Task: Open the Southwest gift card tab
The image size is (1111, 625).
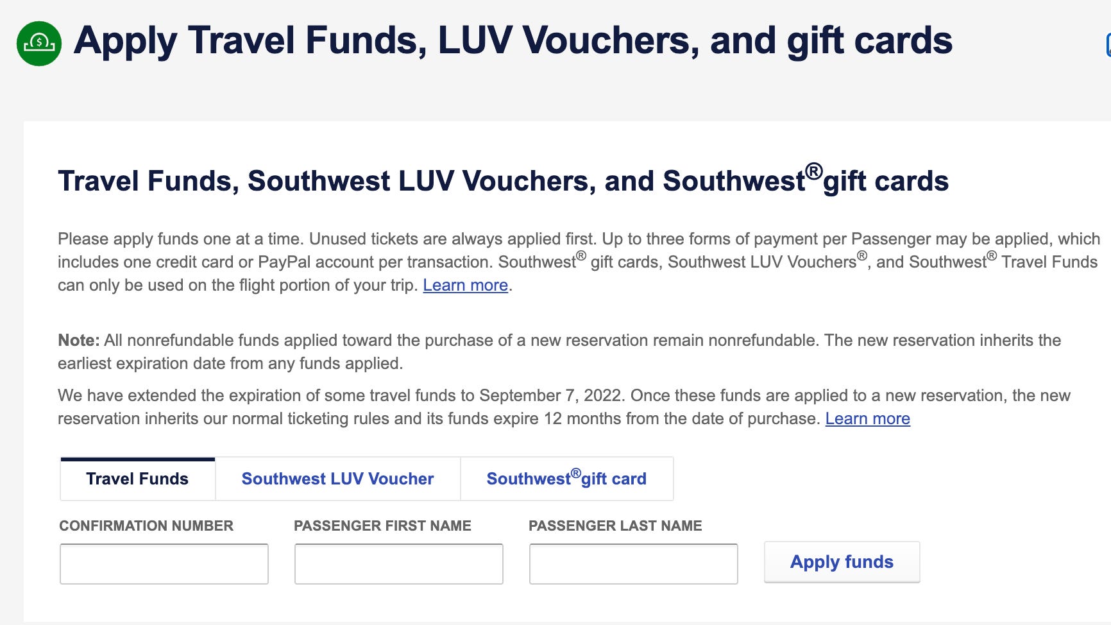Action: (x=566, y=479)
